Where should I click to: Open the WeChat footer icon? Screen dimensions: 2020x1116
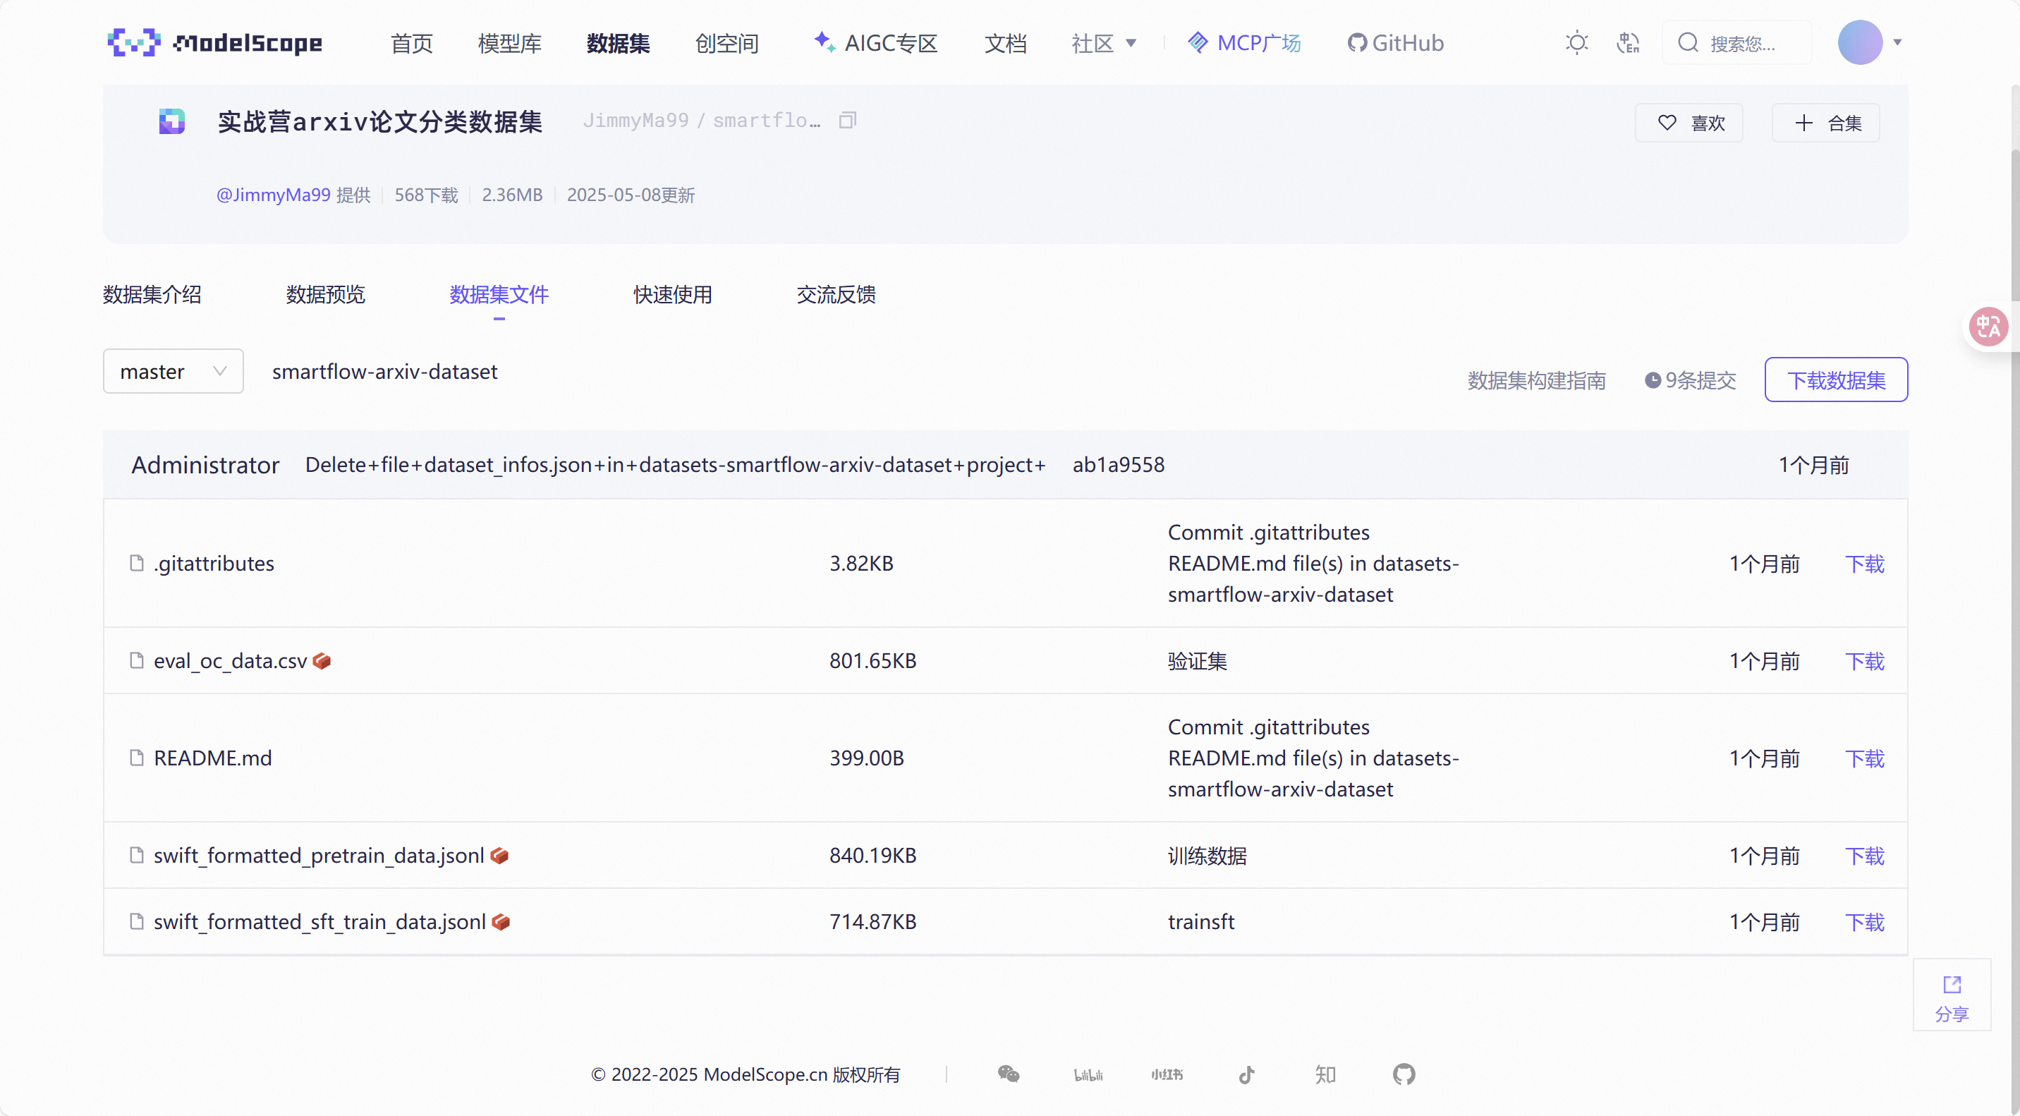click(1009, 1074)
